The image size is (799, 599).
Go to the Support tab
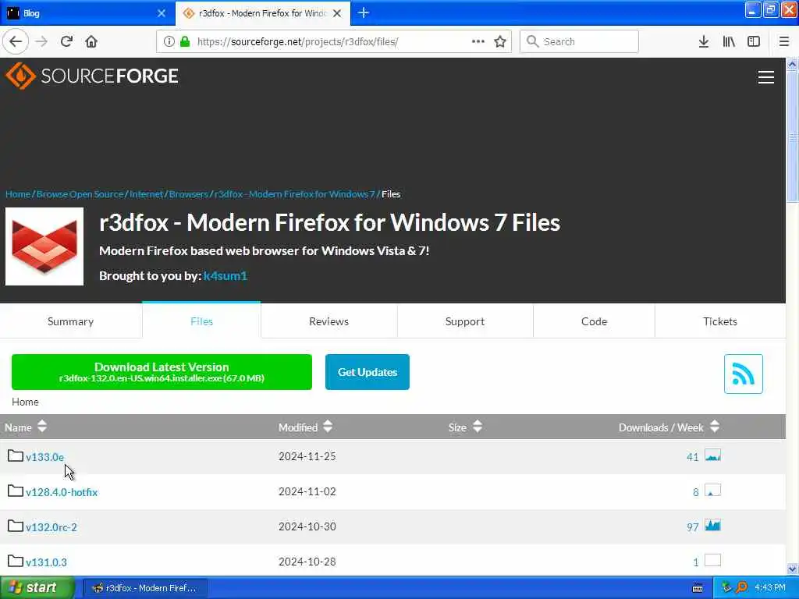pos(465,321)
